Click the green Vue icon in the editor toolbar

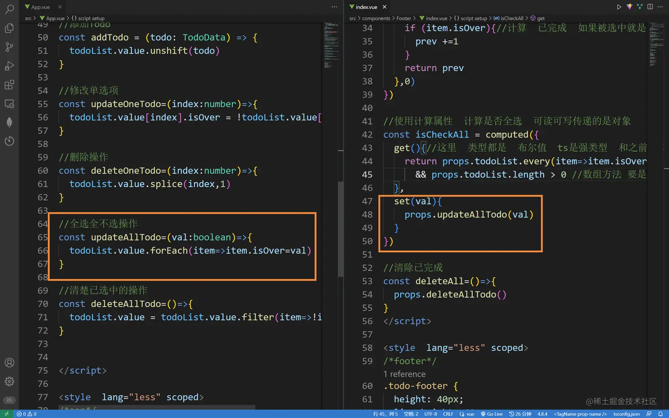(640, 7)
